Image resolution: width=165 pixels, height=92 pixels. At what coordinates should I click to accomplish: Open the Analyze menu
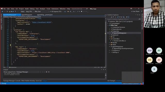point(43,9)
